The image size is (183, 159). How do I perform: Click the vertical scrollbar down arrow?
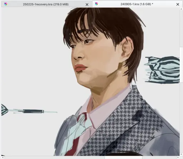pyautogui.click(x=181, y=154)
